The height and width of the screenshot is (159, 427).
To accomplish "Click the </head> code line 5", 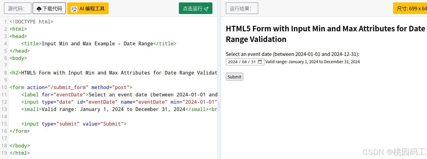I will pyautogui.click(x=20, y=51).
